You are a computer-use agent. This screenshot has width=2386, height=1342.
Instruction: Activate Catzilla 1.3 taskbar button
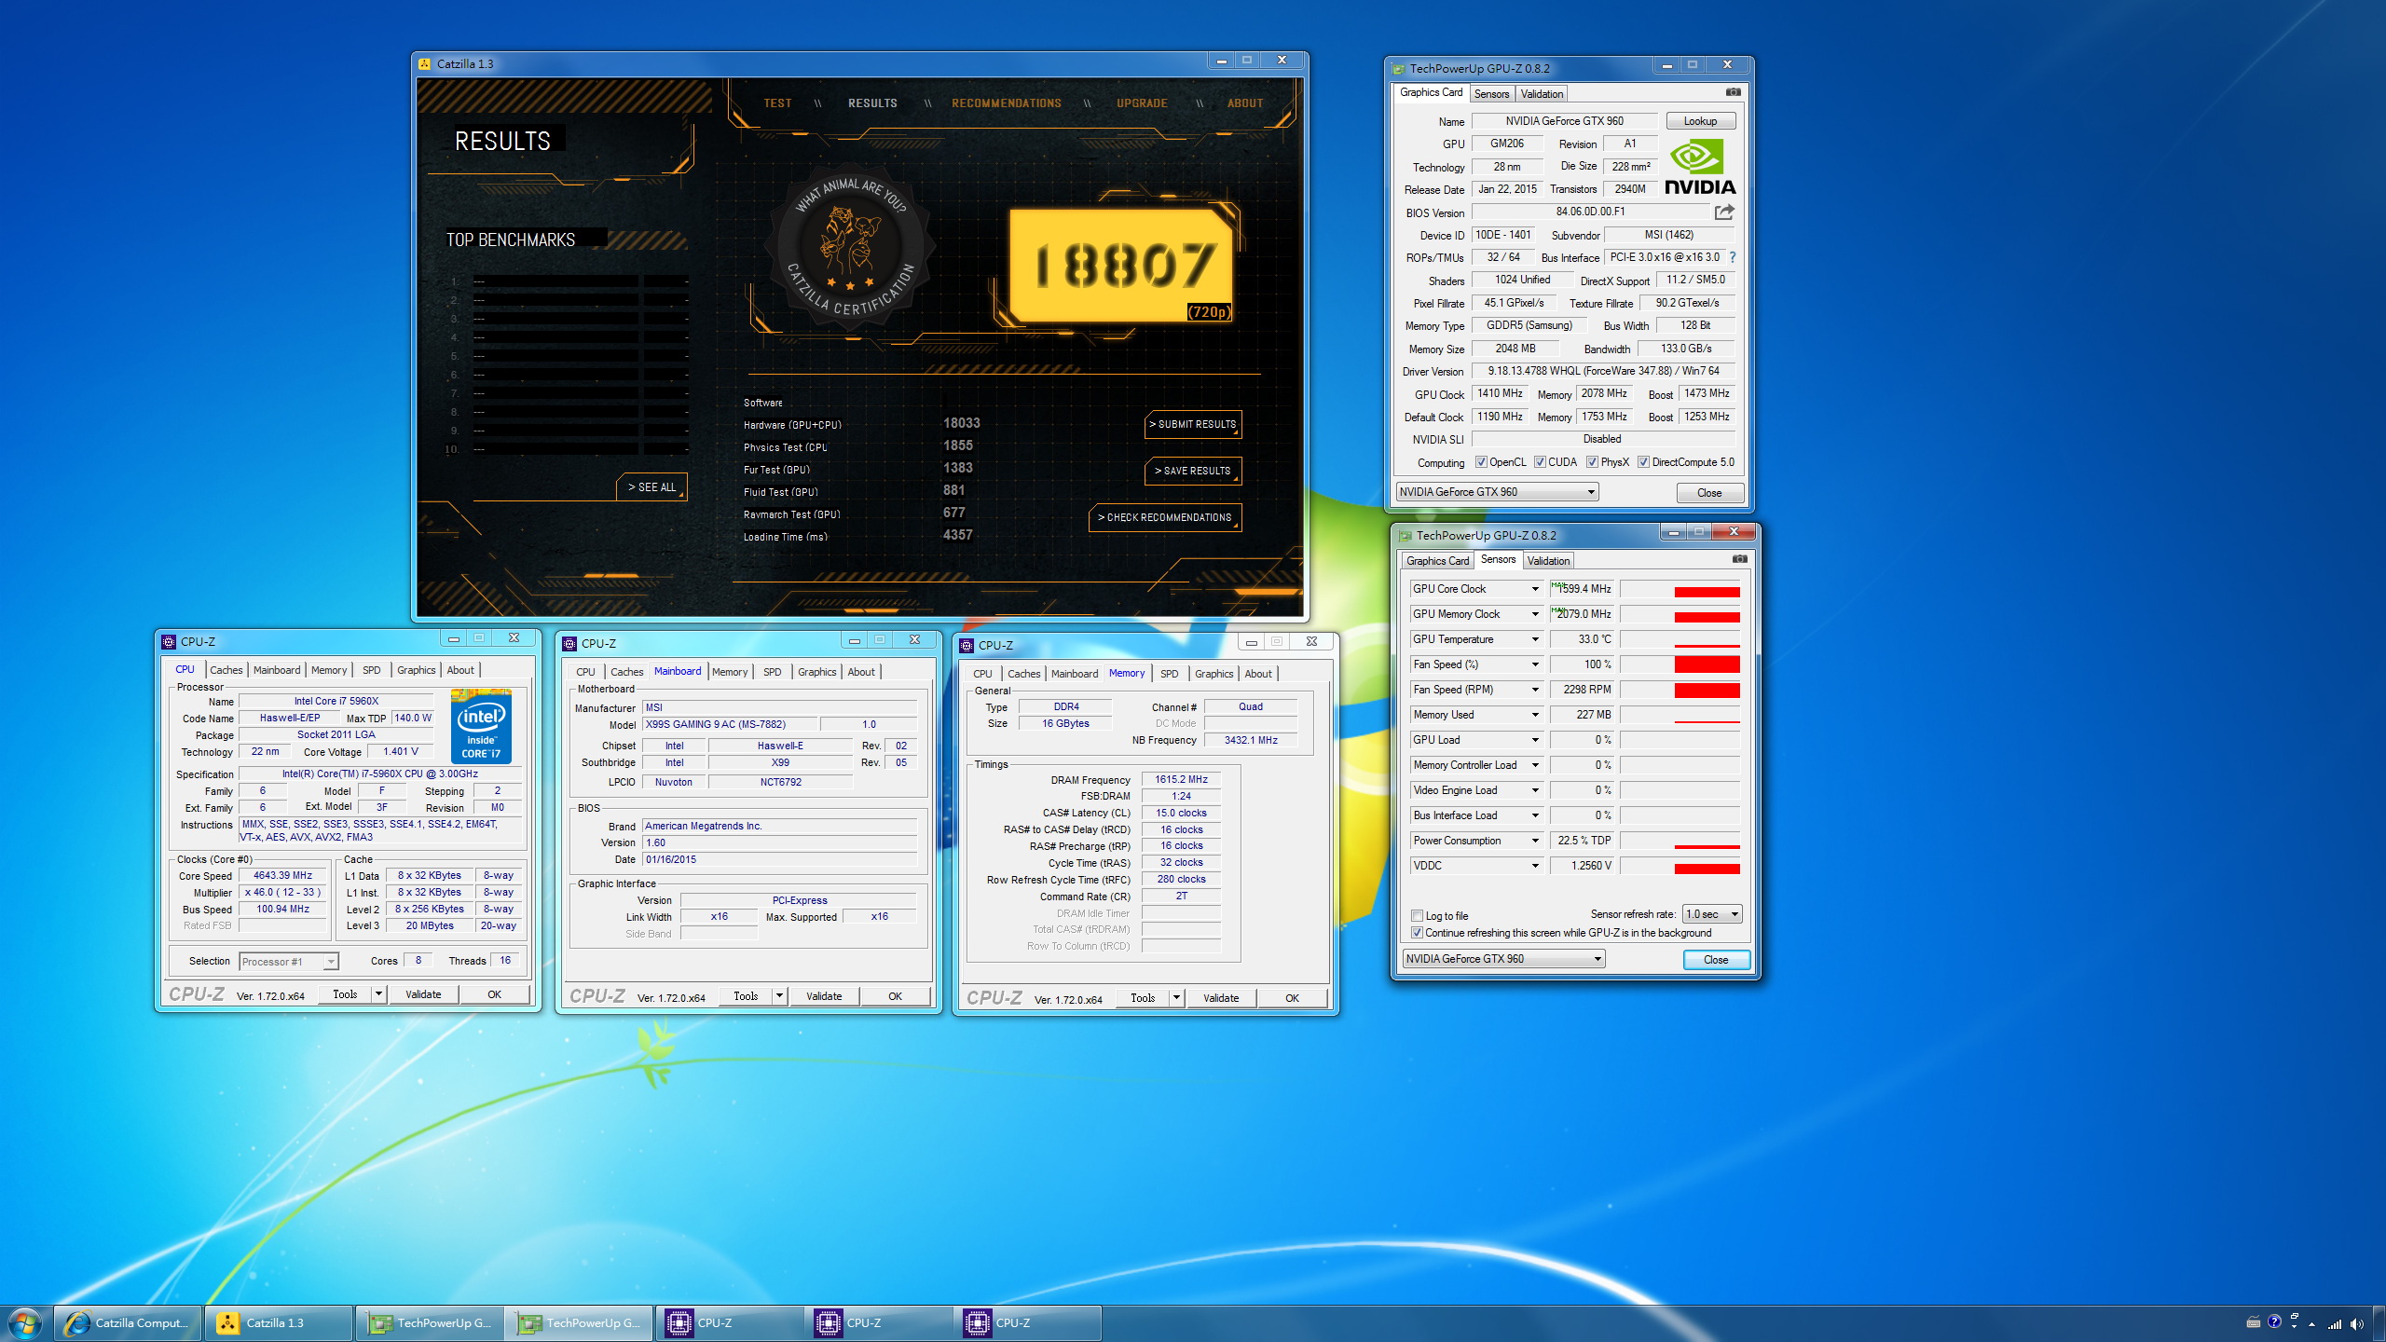point(278,1323)
